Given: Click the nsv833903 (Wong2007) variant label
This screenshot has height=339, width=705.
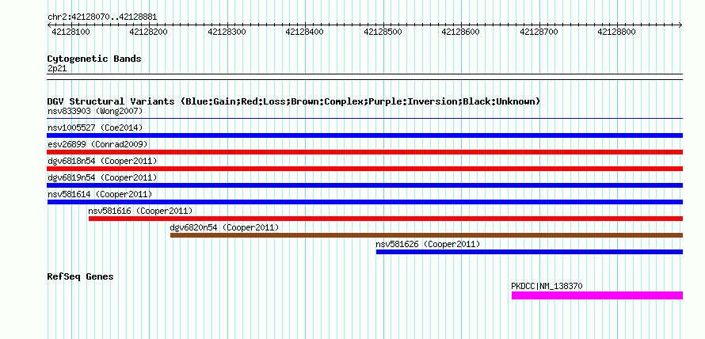Looking at the screenshot, I should (95, 111).
